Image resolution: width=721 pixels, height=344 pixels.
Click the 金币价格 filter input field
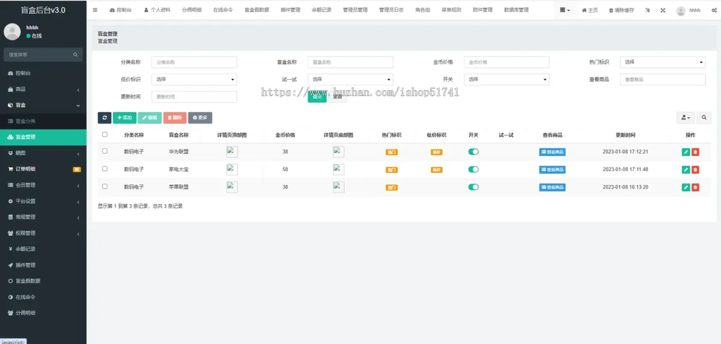pyautogui.click(x=507, y=62)
